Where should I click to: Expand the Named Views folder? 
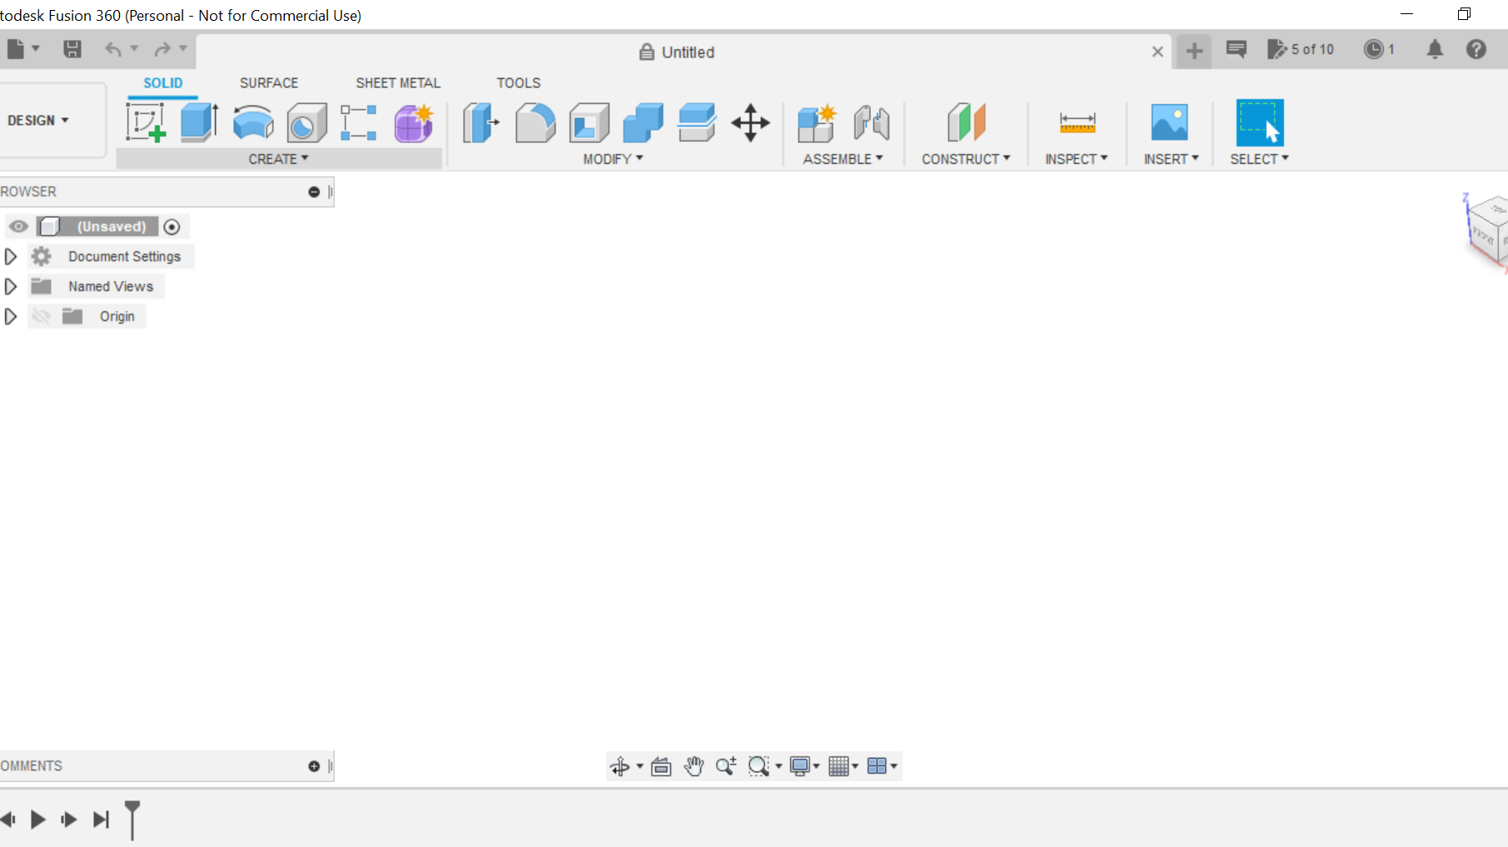(11, 285)
